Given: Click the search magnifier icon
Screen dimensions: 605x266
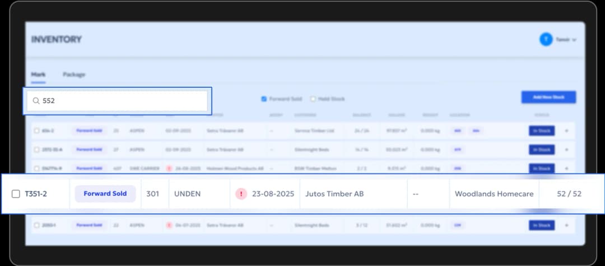Looking at the screenshot, I should [x=36, y=101].
